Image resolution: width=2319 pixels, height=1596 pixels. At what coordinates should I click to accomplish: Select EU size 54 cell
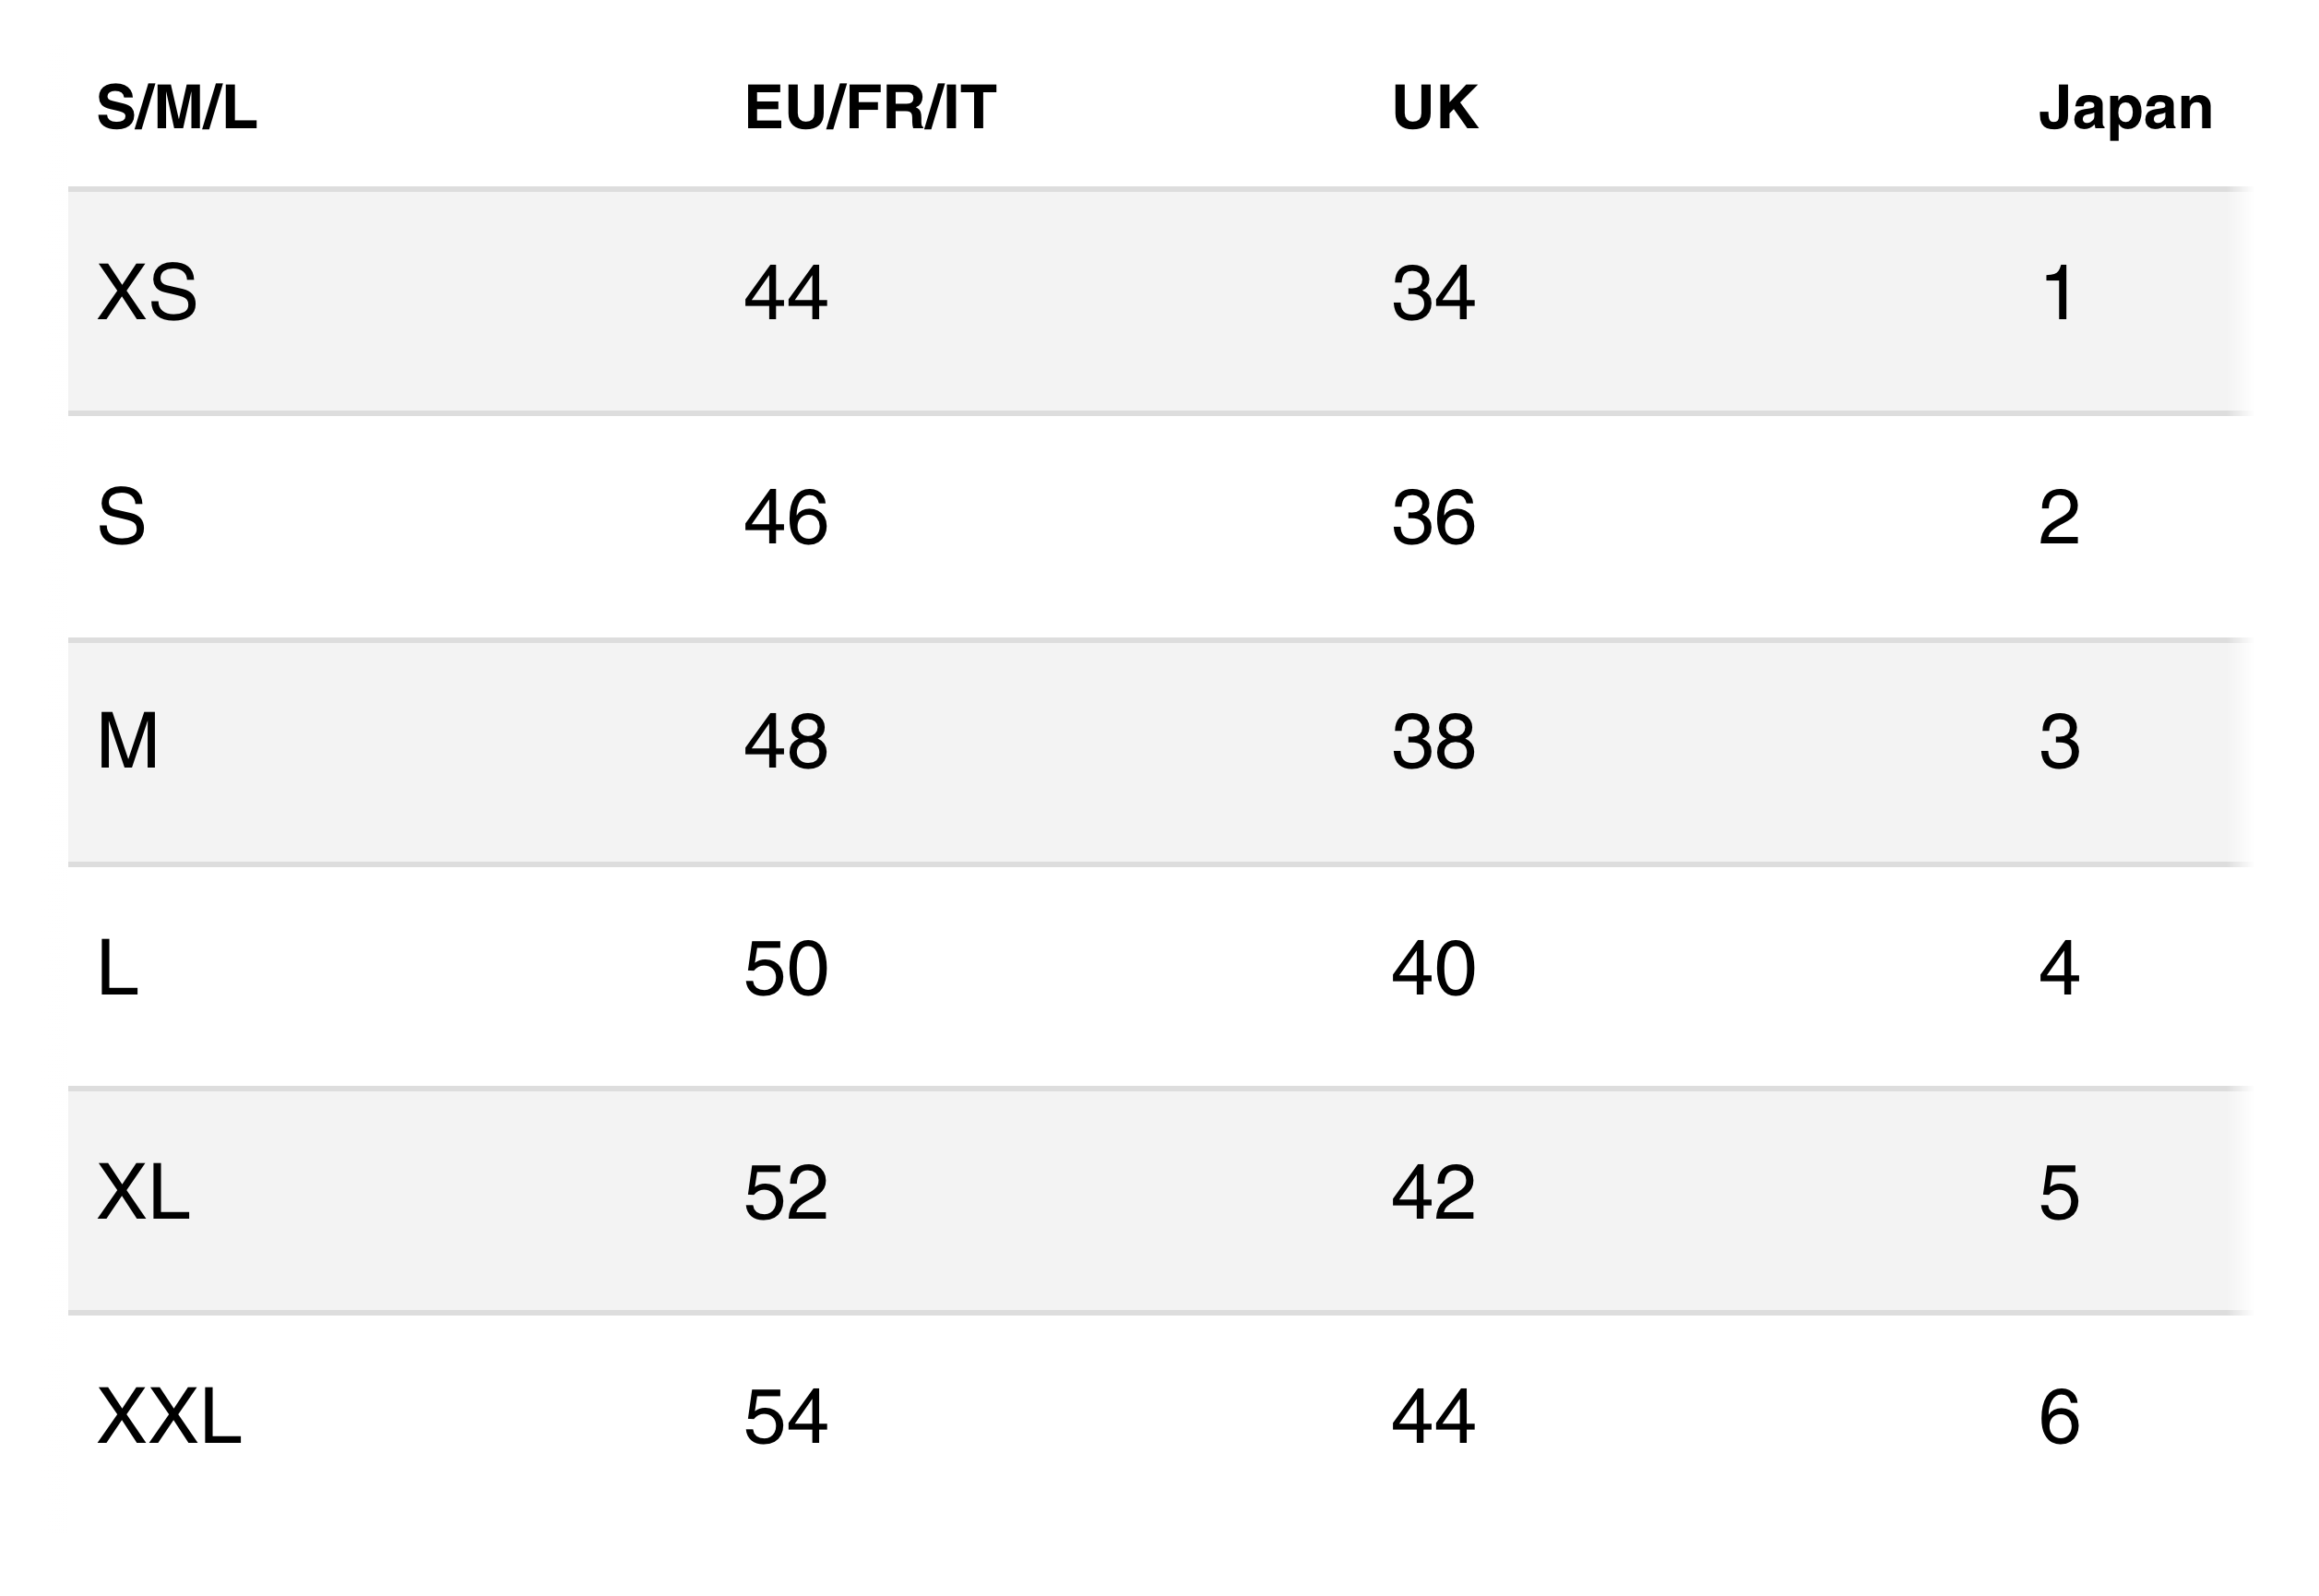[x=786, y=1417]
